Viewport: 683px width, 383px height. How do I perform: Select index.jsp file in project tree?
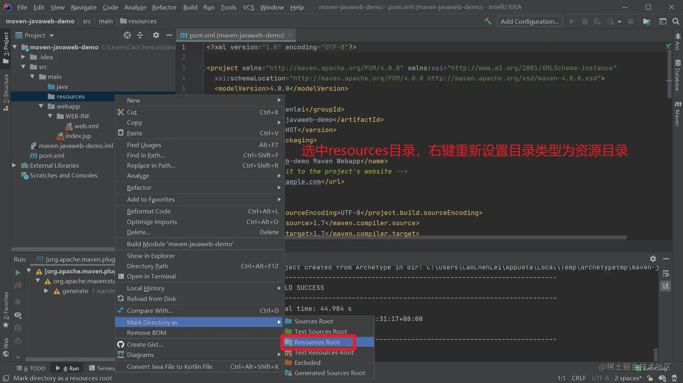(74, 136)
